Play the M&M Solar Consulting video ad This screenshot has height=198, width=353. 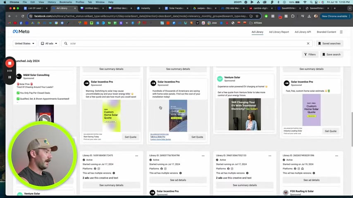pos(45,119)
